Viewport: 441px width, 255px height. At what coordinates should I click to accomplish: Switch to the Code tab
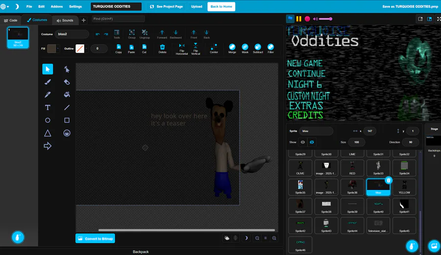[11, 20]
